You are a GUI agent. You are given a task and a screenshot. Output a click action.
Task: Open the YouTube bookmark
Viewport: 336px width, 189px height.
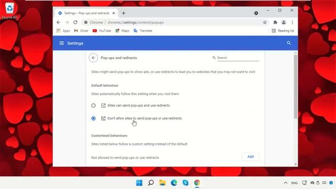click(102, 30)
